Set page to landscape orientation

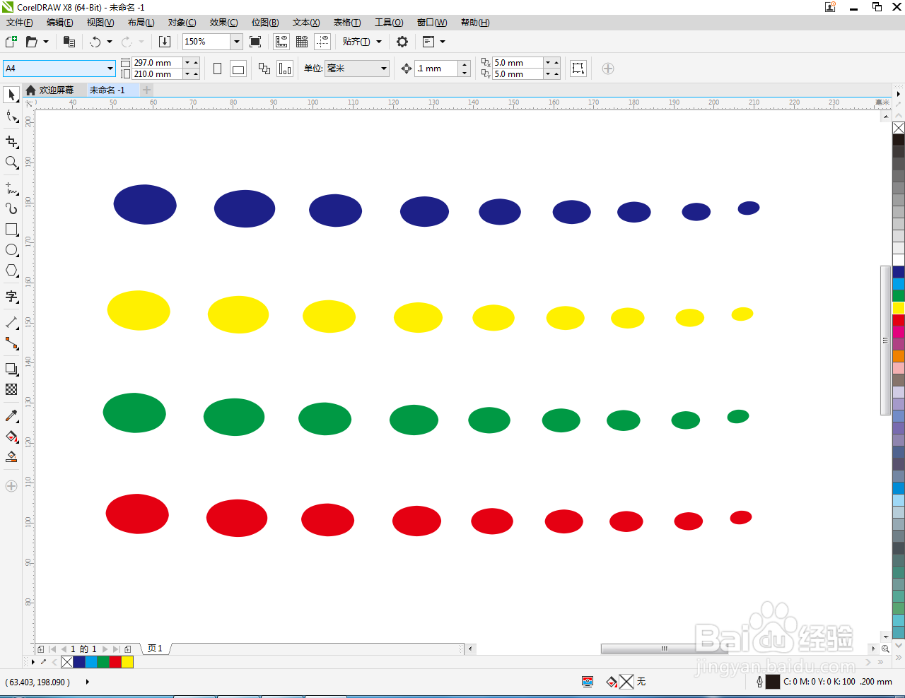[x=238, y=69]
